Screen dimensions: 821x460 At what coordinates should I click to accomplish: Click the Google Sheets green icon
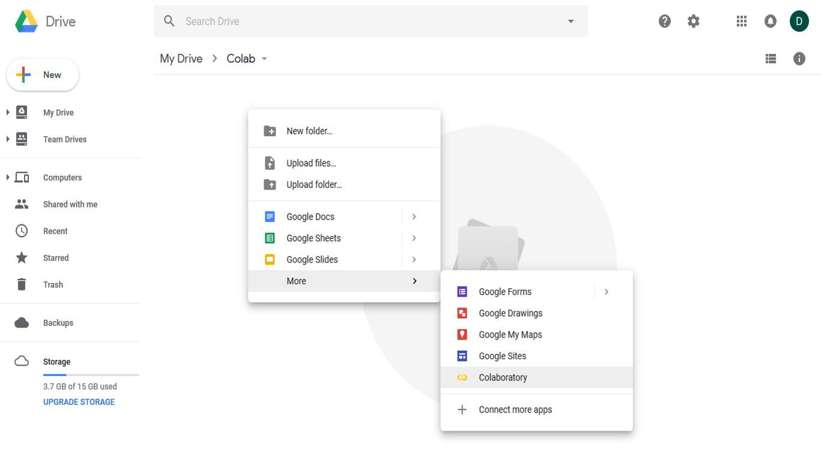tap(270, 238)
